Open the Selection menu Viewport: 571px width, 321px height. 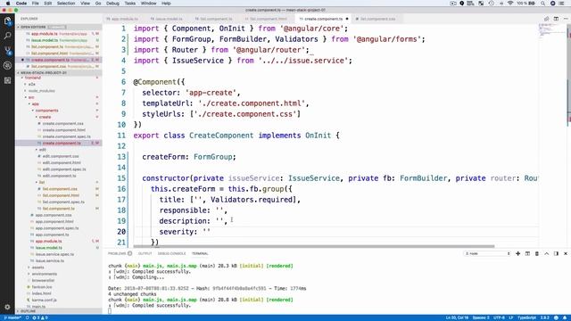click(66, 4)
